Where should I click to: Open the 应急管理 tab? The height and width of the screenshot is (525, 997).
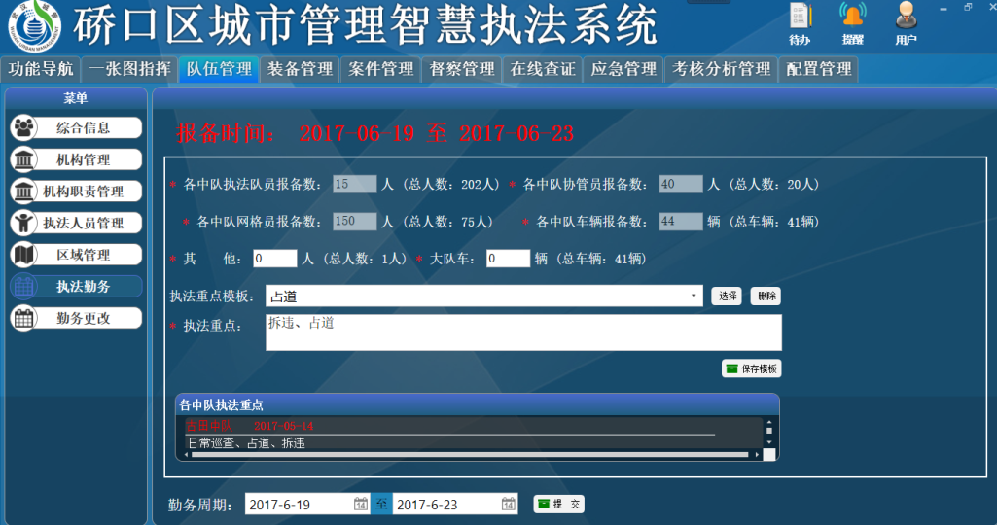pyautogui.click(x=623, y=69)
